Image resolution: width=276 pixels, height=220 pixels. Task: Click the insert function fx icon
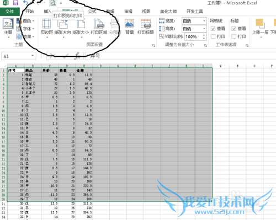click(77, 56)
